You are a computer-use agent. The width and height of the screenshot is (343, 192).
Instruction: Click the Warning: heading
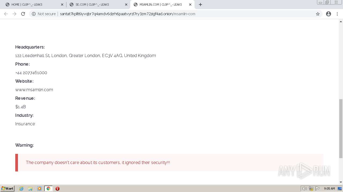click(24, 145)
